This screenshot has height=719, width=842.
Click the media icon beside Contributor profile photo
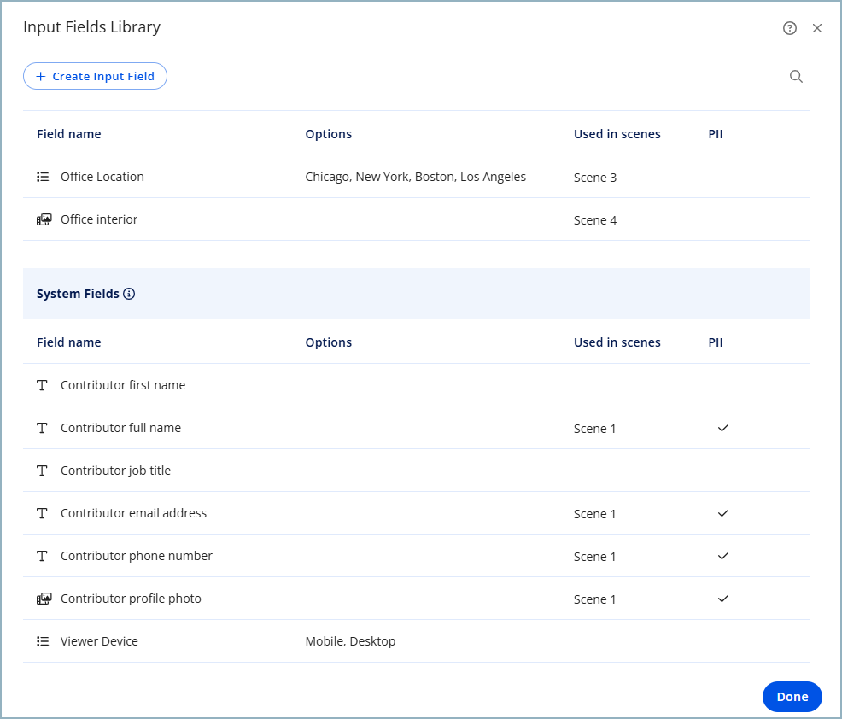(x=44, y=599)
